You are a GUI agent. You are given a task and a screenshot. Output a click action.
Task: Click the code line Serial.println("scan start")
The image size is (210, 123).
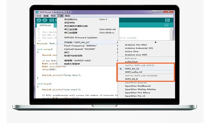[x=62, y=90]
